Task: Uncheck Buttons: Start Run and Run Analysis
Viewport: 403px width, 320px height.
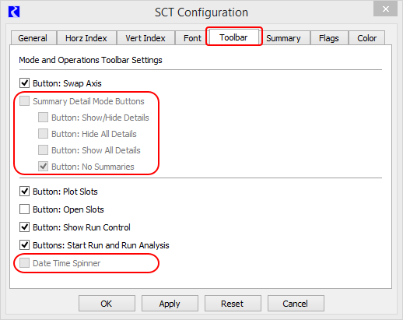Action: 24,245
